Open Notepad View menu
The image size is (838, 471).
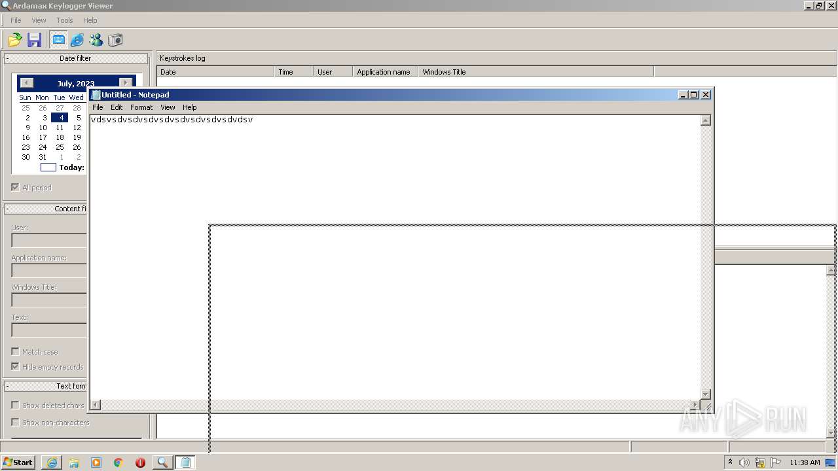(x=168, y=107)
